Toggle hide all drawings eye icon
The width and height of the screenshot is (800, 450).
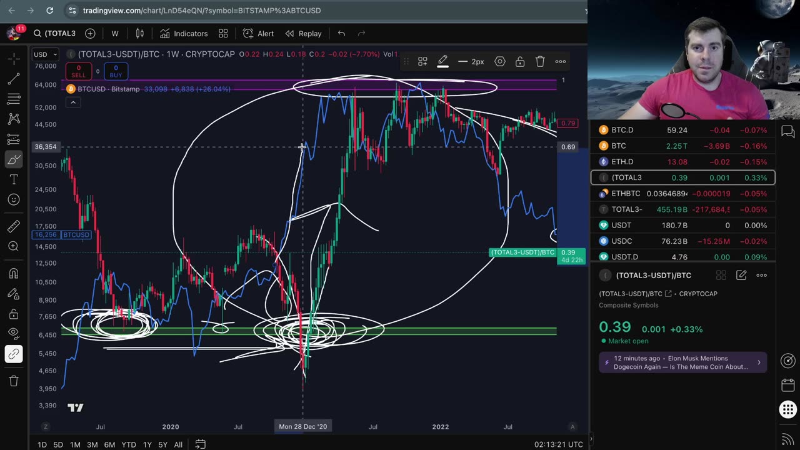[14, 334]
